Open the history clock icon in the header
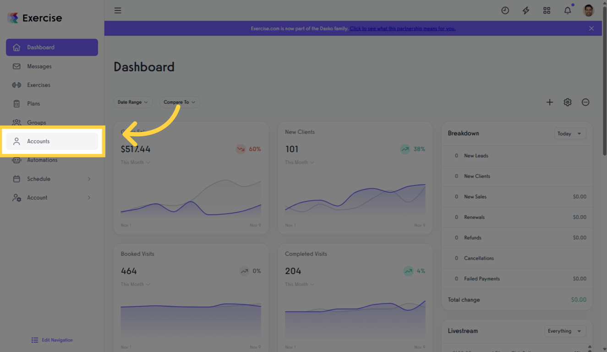 [505, 10]
